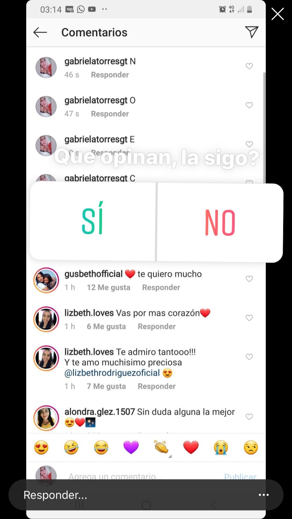Insert the loudly crying emoji
This screenshot has height=519, width=292.
click(221, 447)
